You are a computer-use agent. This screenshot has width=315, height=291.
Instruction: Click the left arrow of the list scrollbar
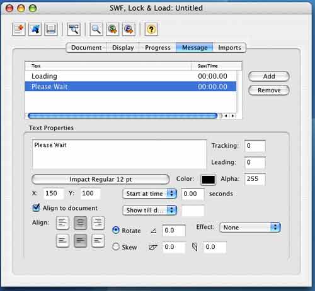tap(226, 116)
